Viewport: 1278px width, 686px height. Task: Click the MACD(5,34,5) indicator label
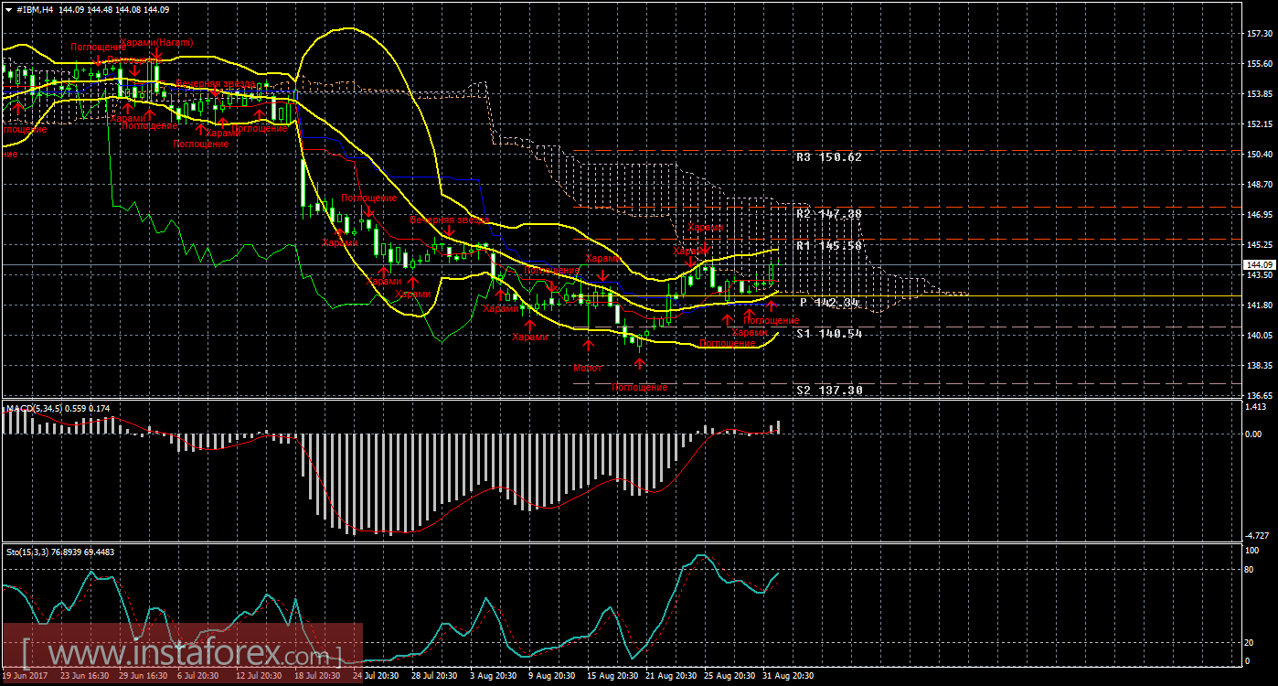pos(33,408)
